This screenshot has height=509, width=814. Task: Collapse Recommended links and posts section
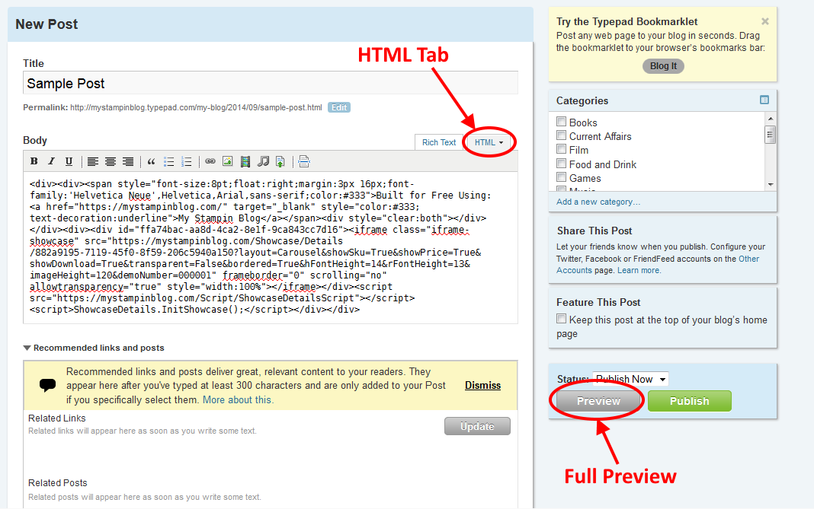coord(27,348)
